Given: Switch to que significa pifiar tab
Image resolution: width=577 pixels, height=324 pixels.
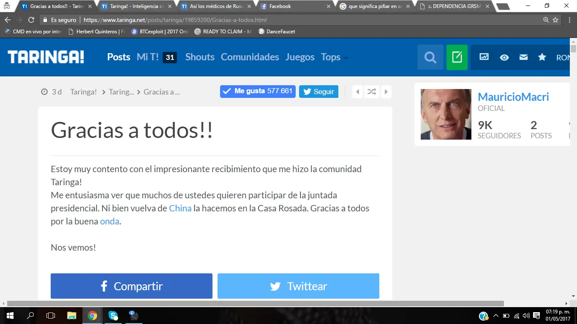Looking at the screenshot, I should tap(374, 6).
